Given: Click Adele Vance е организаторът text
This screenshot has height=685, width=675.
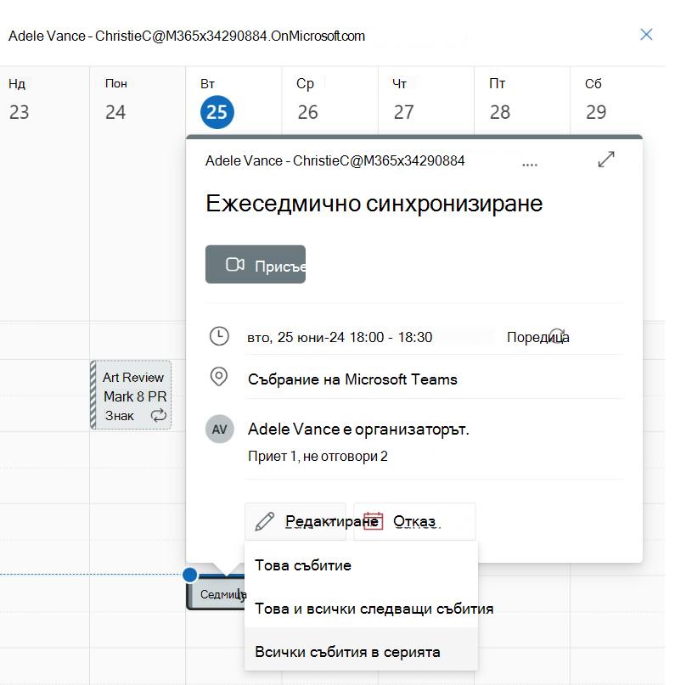Looking at the screenshot, I should (x=358, y=430).
